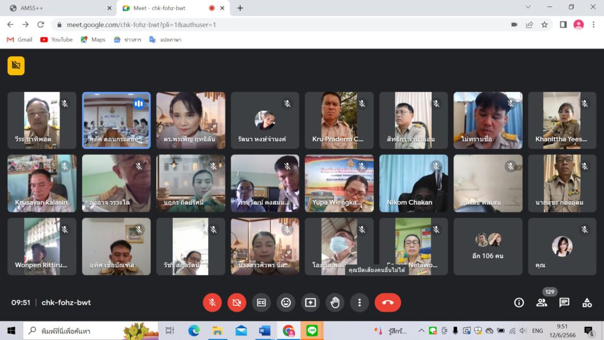Screen dimensions: 604x340
Task: Click the present now screen share icon
Action: [x=310, y=302]
